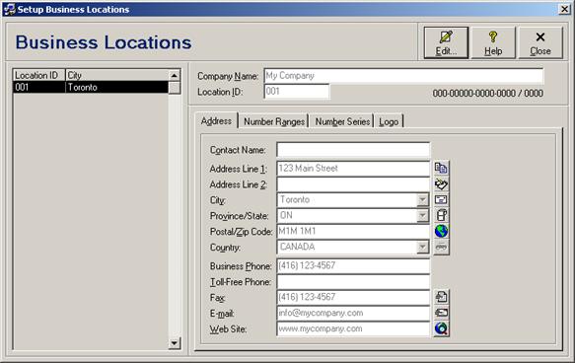The height and width of the screenshot is (363, 575).
Task: Click the Postal/Zip Code field
Action: tap(353, 232)
